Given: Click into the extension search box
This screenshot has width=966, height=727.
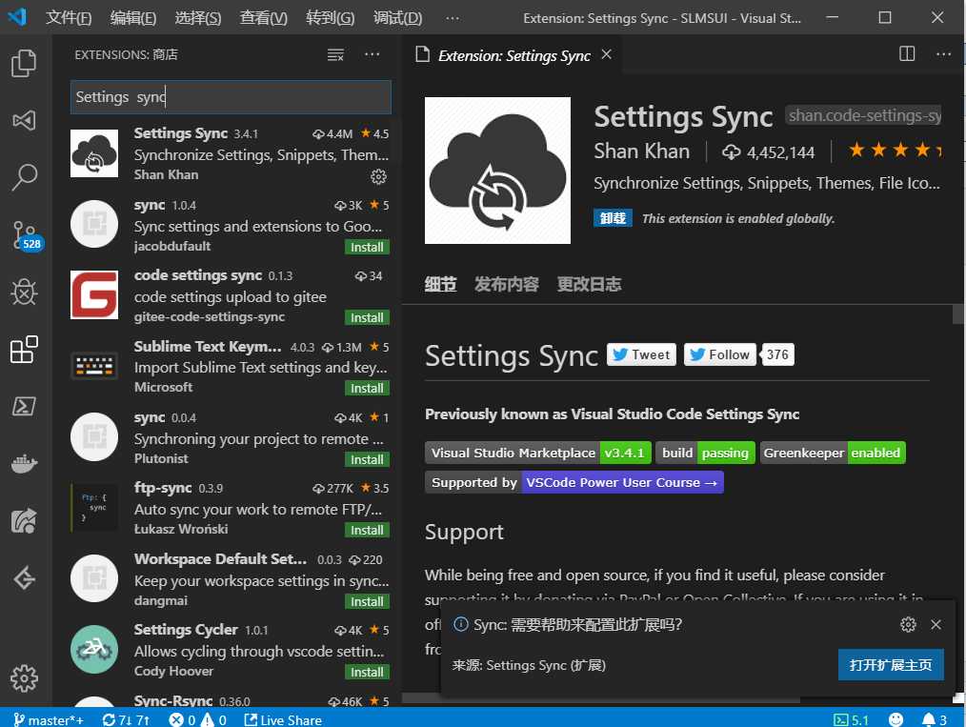Looking at the screenshot, I should click(231, 97).
